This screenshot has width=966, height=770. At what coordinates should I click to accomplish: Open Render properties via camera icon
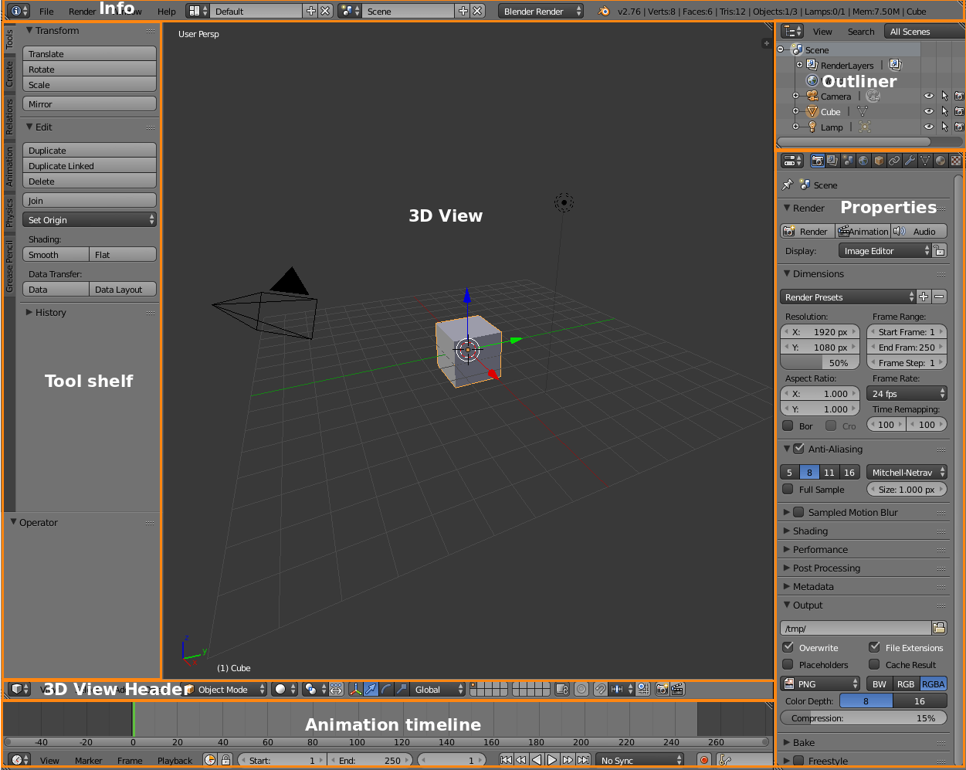(816, 161)
